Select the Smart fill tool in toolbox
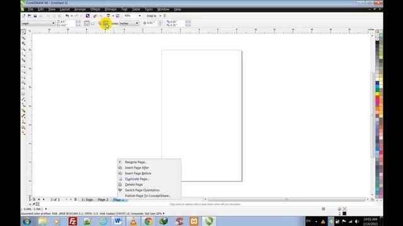 23,60
